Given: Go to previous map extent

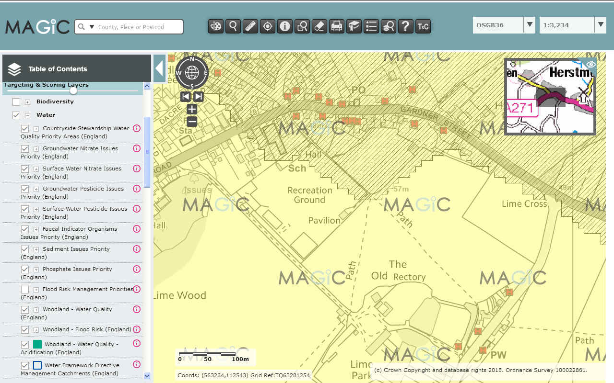Looking at the screenshot, I should pyautogui.click(x=186, y=97).
